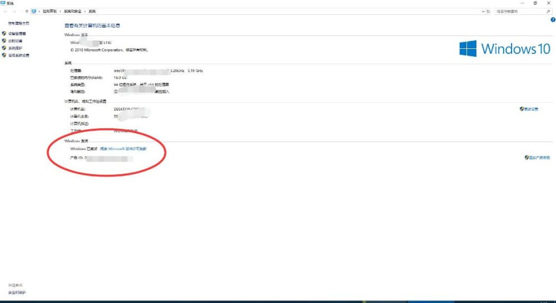Go to 控制面板主页 (Control Panel home)
556x303 pixels.
click(19, 23)
